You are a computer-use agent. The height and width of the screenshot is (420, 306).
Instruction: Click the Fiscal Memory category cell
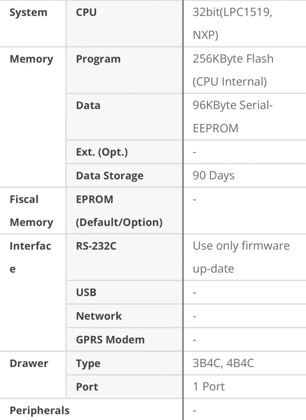(x=32, y=211)
